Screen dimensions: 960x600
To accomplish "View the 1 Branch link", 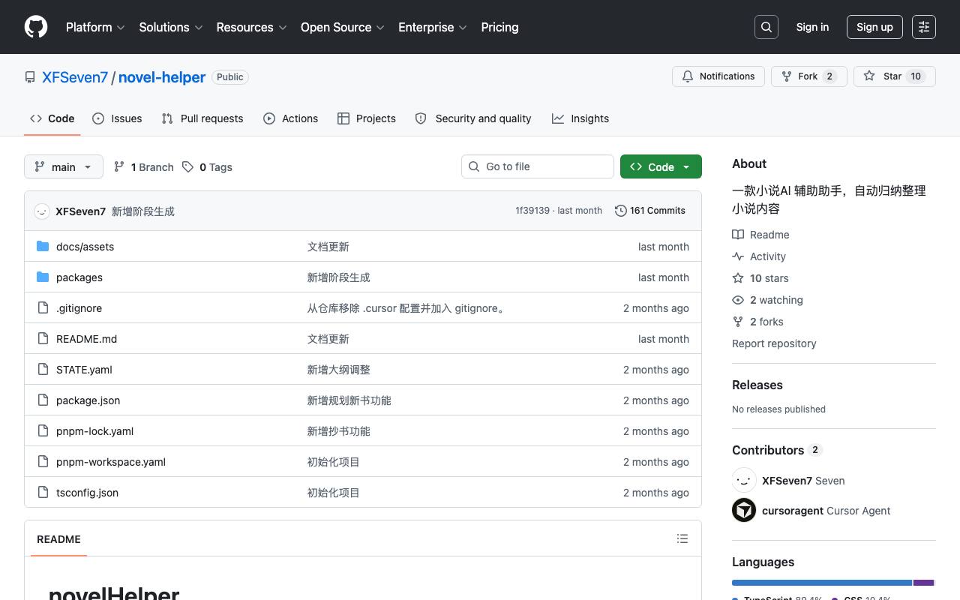I will (x=144, y=167).
